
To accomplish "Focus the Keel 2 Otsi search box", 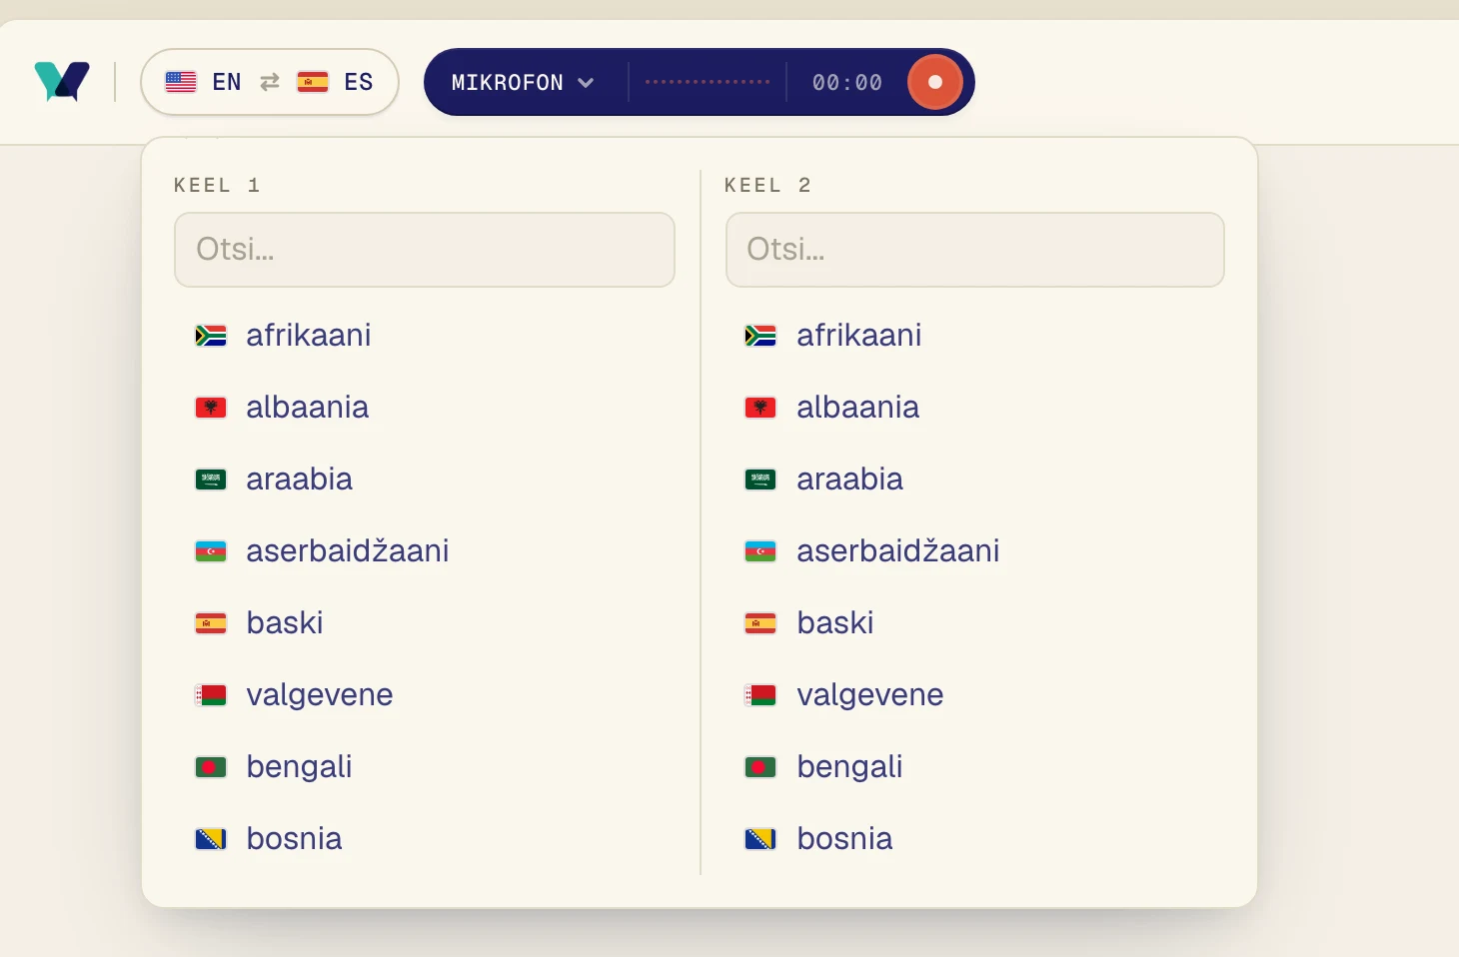I will tap(975, 250).
